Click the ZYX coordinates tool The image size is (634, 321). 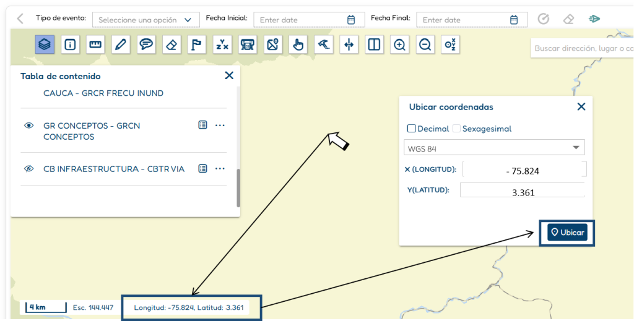[222, 45]
